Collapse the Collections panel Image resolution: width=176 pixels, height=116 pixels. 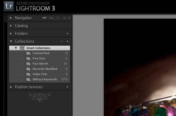point(11,41)
